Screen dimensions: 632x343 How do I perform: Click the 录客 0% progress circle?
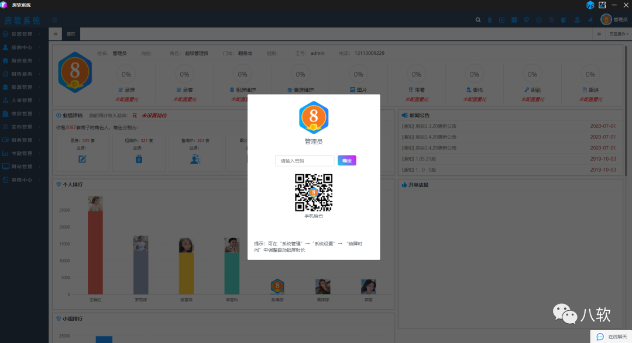click(x=184, y=74)
